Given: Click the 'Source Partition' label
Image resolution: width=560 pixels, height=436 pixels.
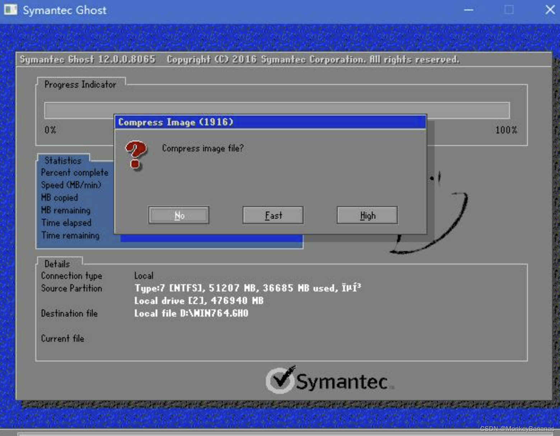Looking at the screenshot, I should point(71,288).
